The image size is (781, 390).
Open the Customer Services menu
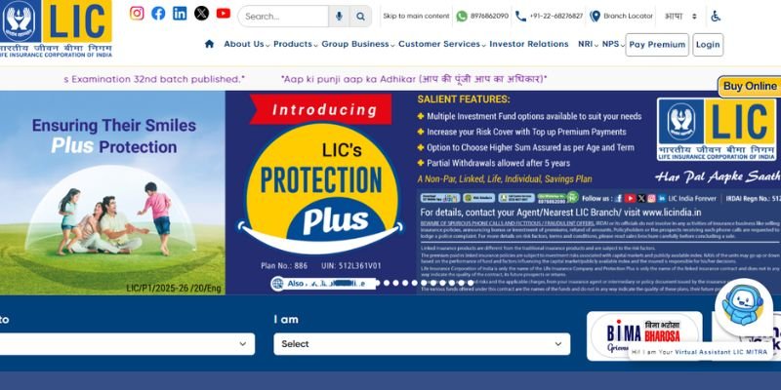click(442, 44)
